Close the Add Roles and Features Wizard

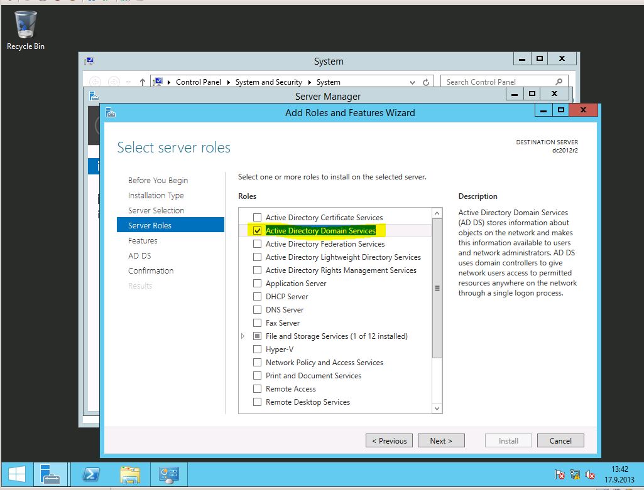[x=583, y=110]
